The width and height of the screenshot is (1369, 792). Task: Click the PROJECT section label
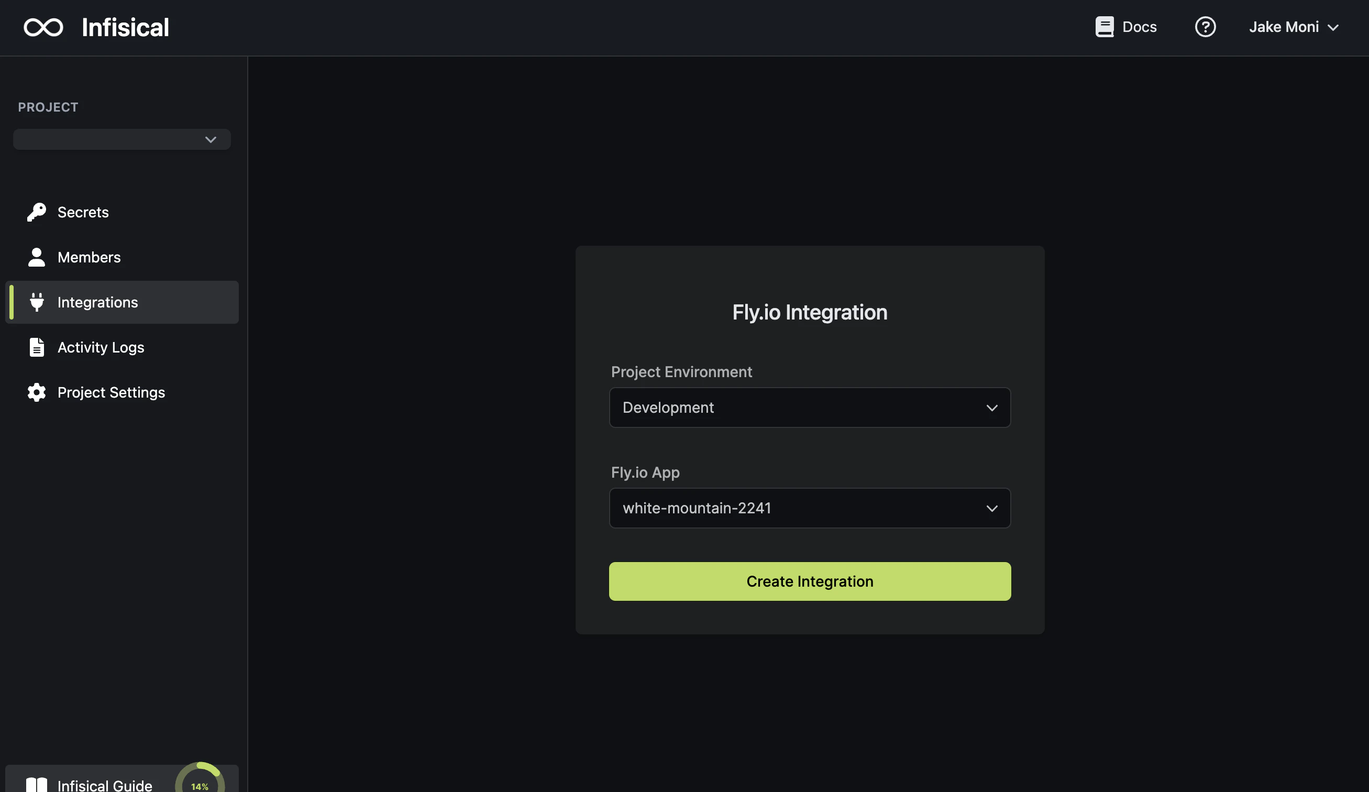pyautogui.click(x=48, y=107)
